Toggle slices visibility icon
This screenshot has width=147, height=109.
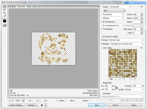click(x=5, y=25)
